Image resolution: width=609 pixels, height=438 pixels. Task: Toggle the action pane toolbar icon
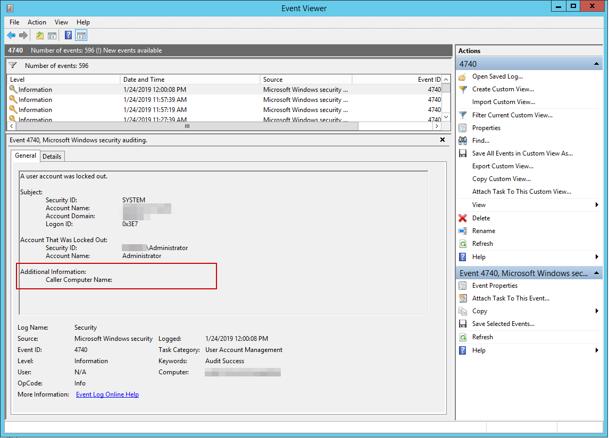(81, 35)
